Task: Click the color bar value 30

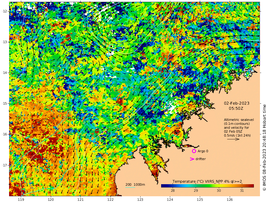Action: coord(219,191)
